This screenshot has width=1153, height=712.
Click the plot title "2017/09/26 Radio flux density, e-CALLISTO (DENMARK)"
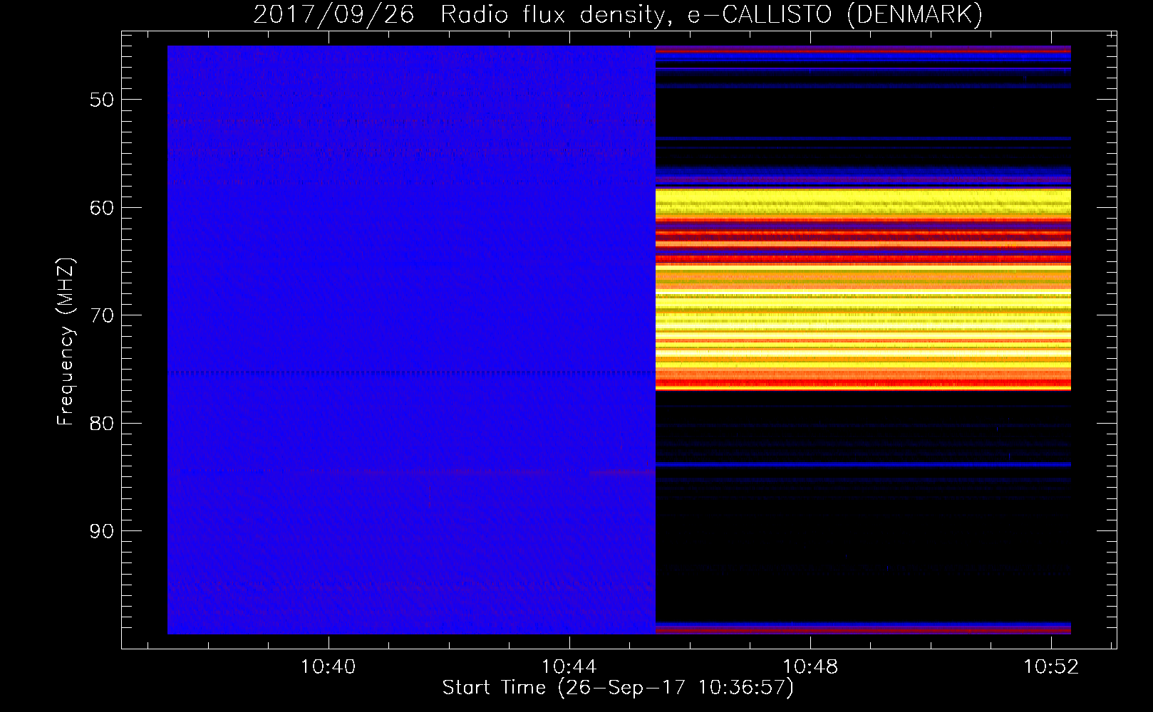click(x=618, y=15)
